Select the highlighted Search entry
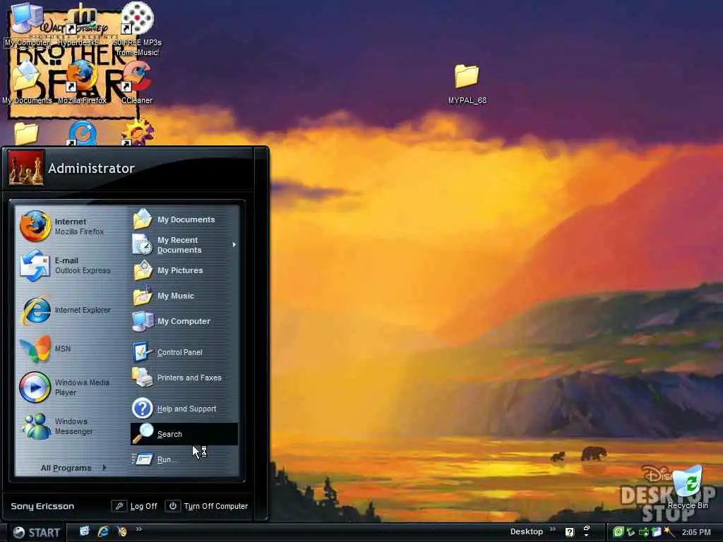Screen dimensions: 723x542 pyautogui.click(x=184, y=434)
